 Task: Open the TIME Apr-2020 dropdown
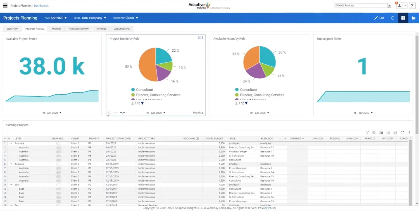point(55,18)
